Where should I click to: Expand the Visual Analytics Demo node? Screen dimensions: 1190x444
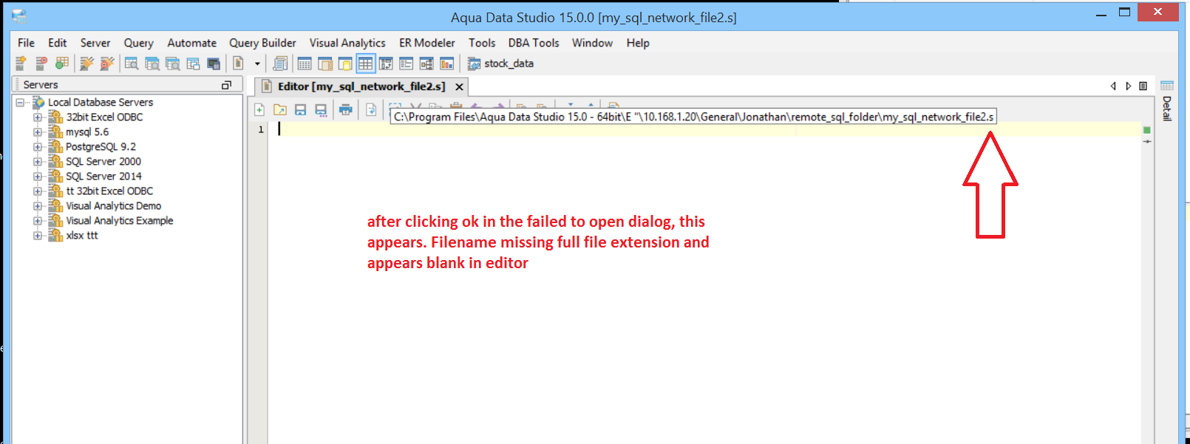(x=38, y=206)
